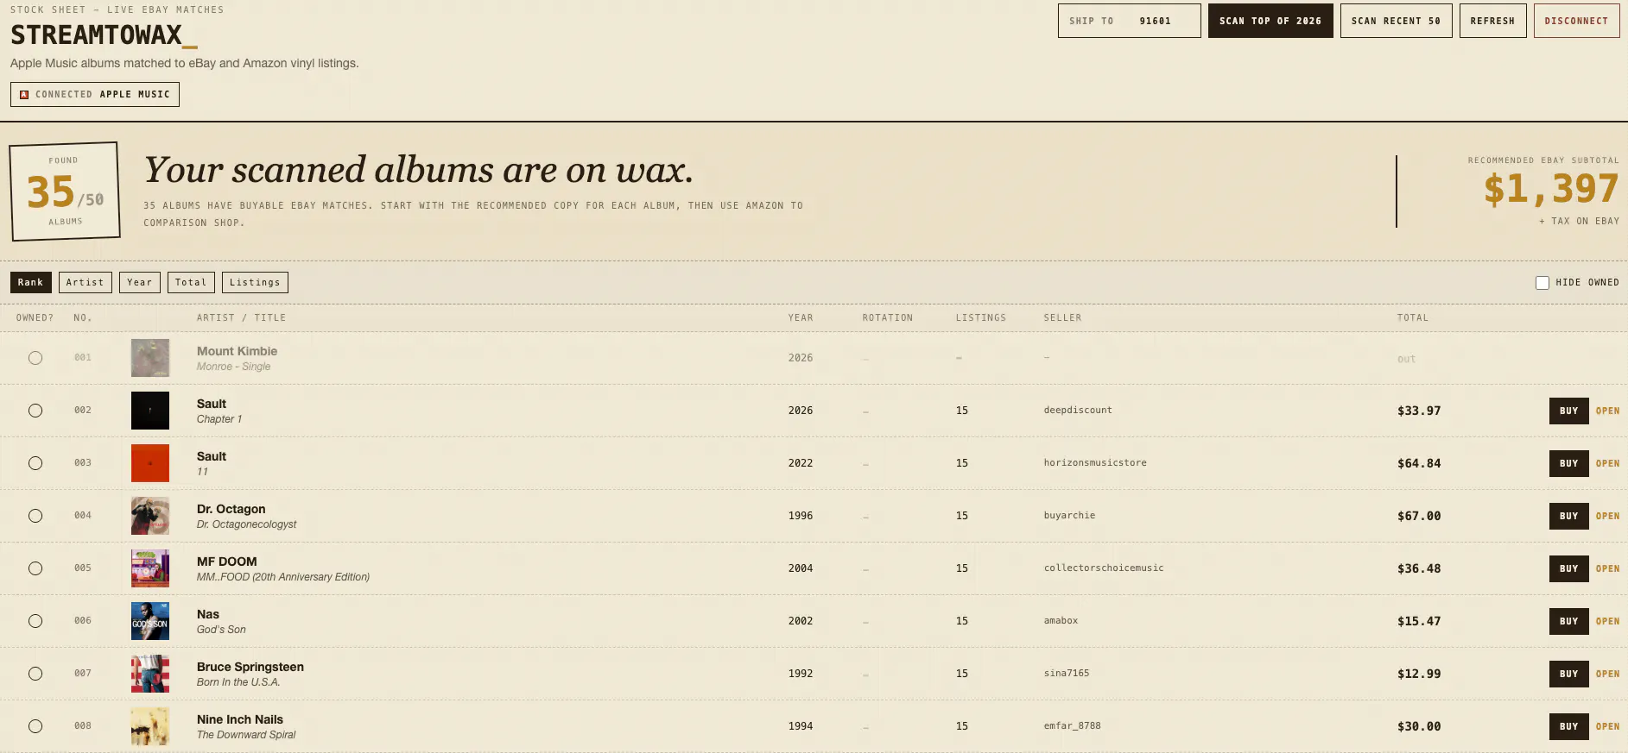Open listings for Sault Chapter 1
The height and width of the screenshot is (753, 1628).
1607,411
